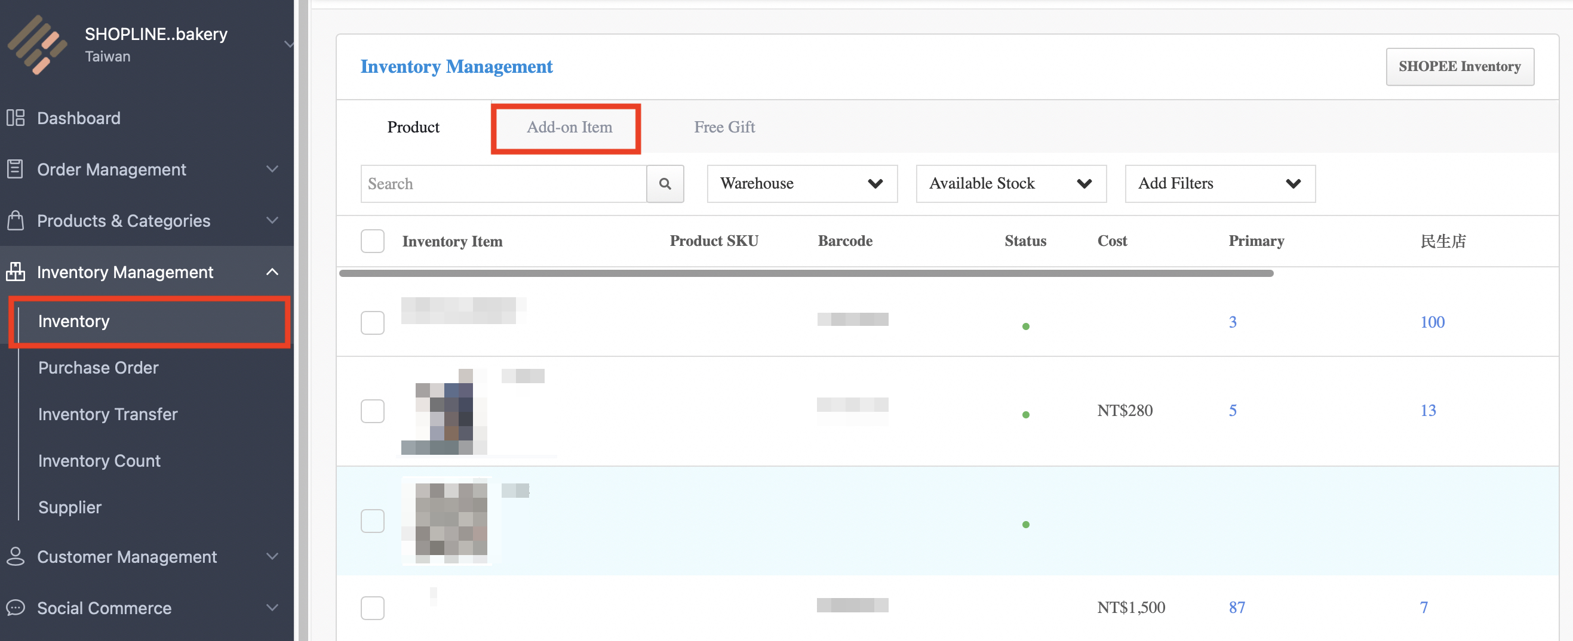Click the Order Management clipboard icon

(x=16, y=169)
